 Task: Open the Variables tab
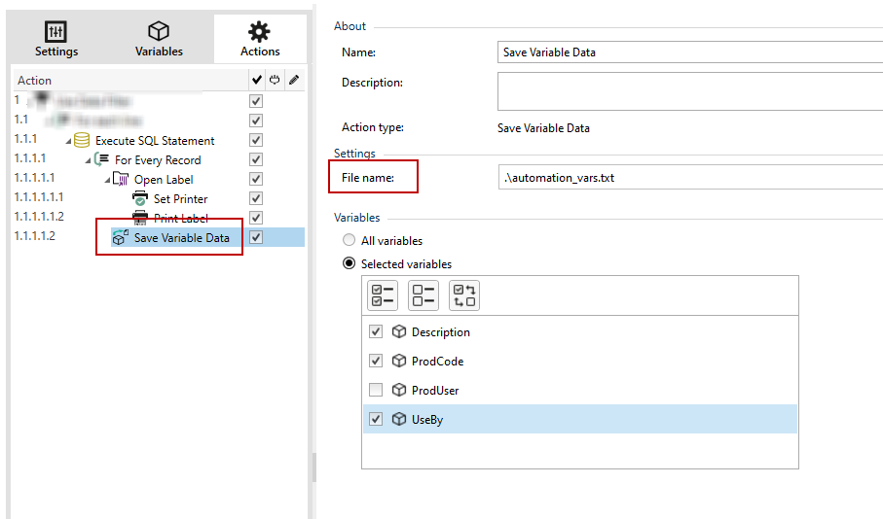click(159, 39)
